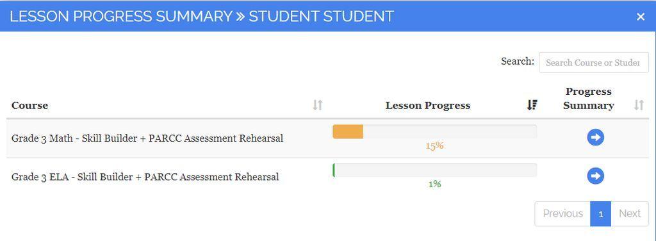656x241 pixels.
Task: Open progress summary arrow for Grade 3 Math
Action: click(x=595, y=137)
